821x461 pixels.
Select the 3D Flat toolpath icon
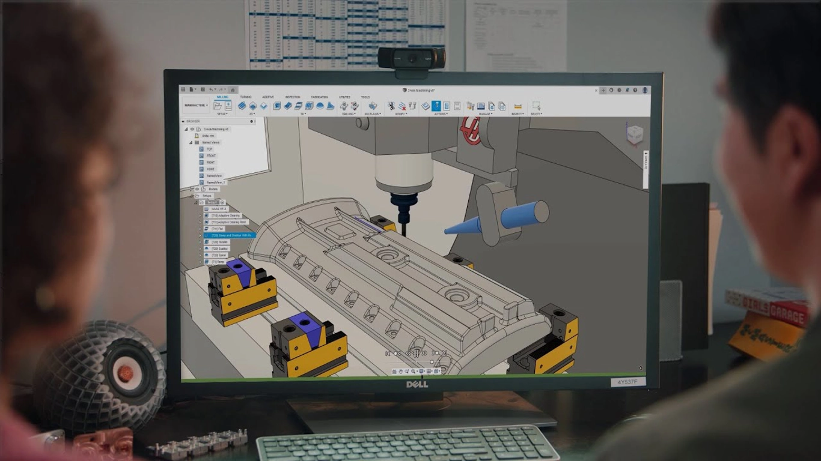(x=299, y=106)
